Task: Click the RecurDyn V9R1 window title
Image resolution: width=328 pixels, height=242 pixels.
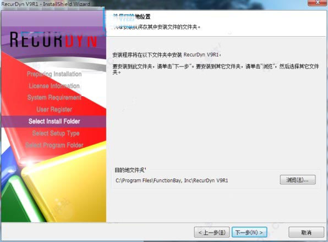Action: click(46, 4)
